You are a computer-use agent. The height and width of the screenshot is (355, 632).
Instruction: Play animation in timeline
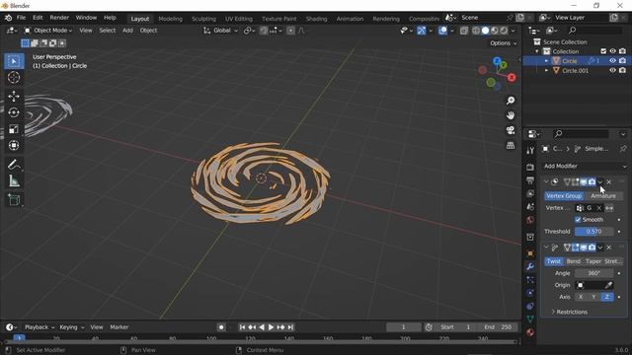(271, 327)
